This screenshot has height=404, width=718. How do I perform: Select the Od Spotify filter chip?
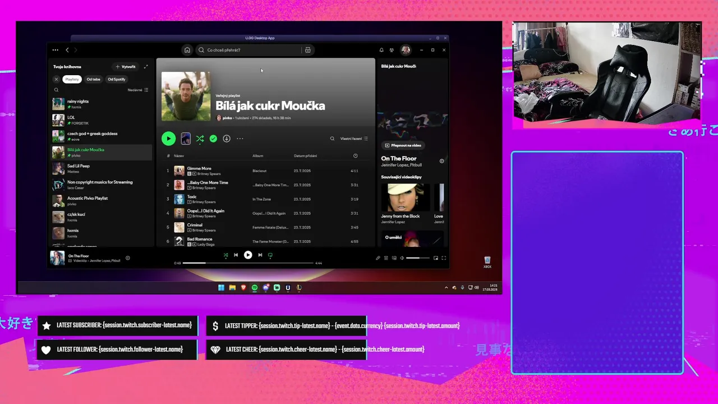tap(117, 79)
